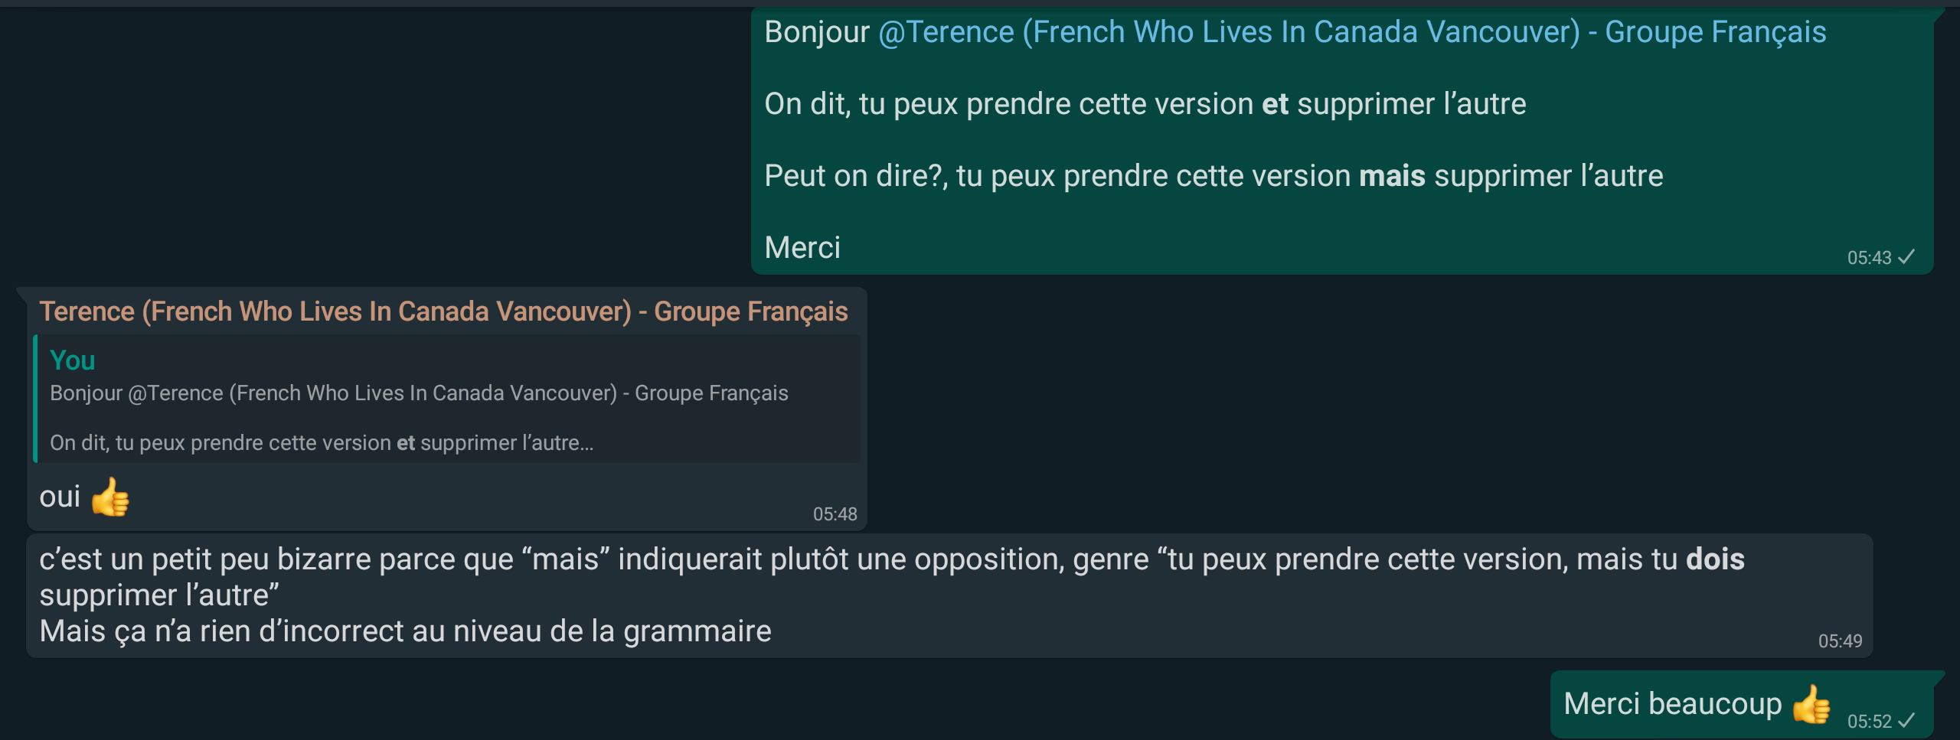Click the bold "et" in the outgoing message
The image size is (1960, 740).
(x=1275, y=104)
